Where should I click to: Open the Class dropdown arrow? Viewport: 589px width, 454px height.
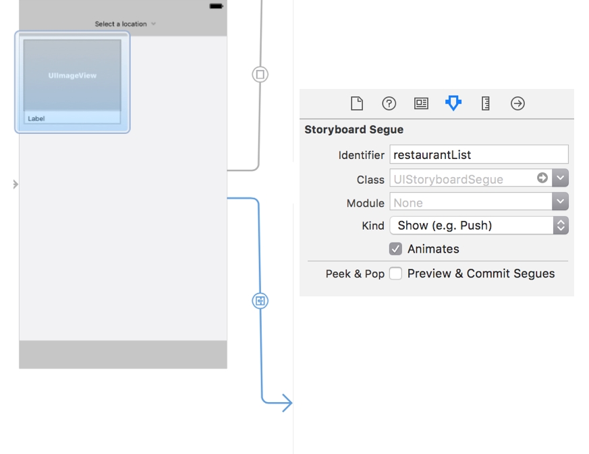[x=560, y=178]
